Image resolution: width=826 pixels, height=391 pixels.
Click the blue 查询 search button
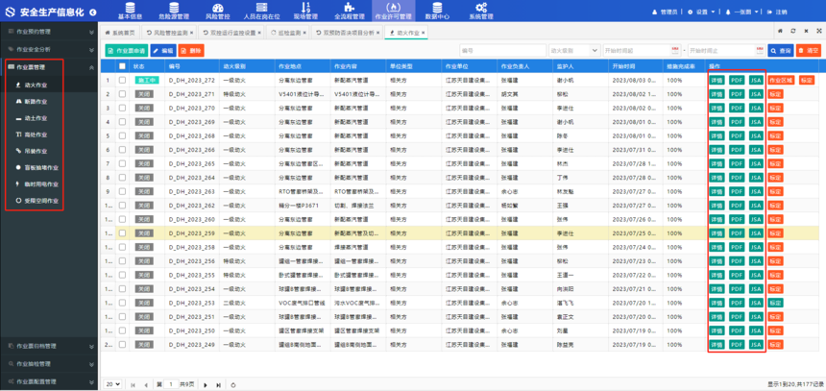pyautogui.click(x=781, y=50)
